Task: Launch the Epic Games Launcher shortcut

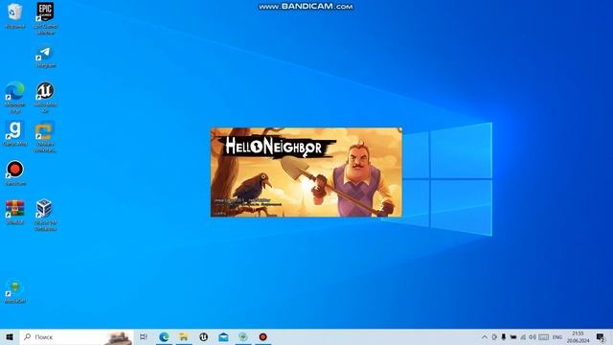Action: (45, 18)
